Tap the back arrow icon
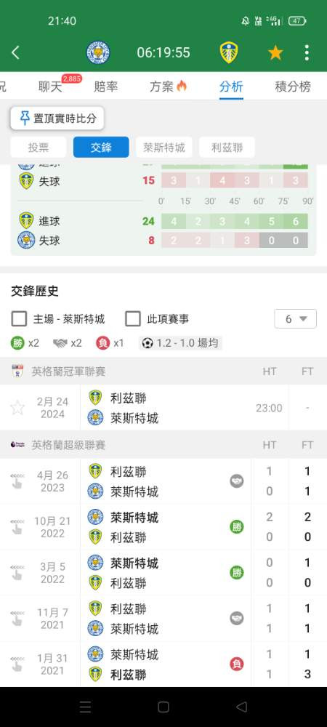327x727 pixels. [15, 53]
